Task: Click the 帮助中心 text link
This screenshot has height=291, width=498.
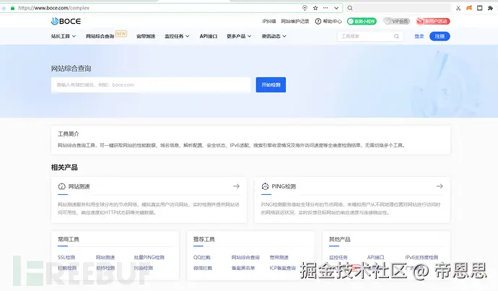Action: point(332,21)
